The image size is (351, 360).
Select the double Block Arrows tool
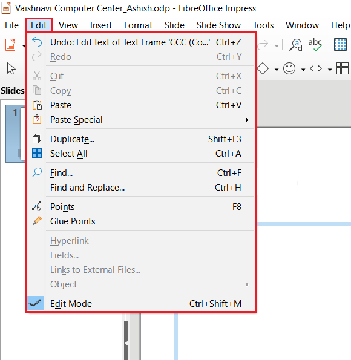(316, 68)
